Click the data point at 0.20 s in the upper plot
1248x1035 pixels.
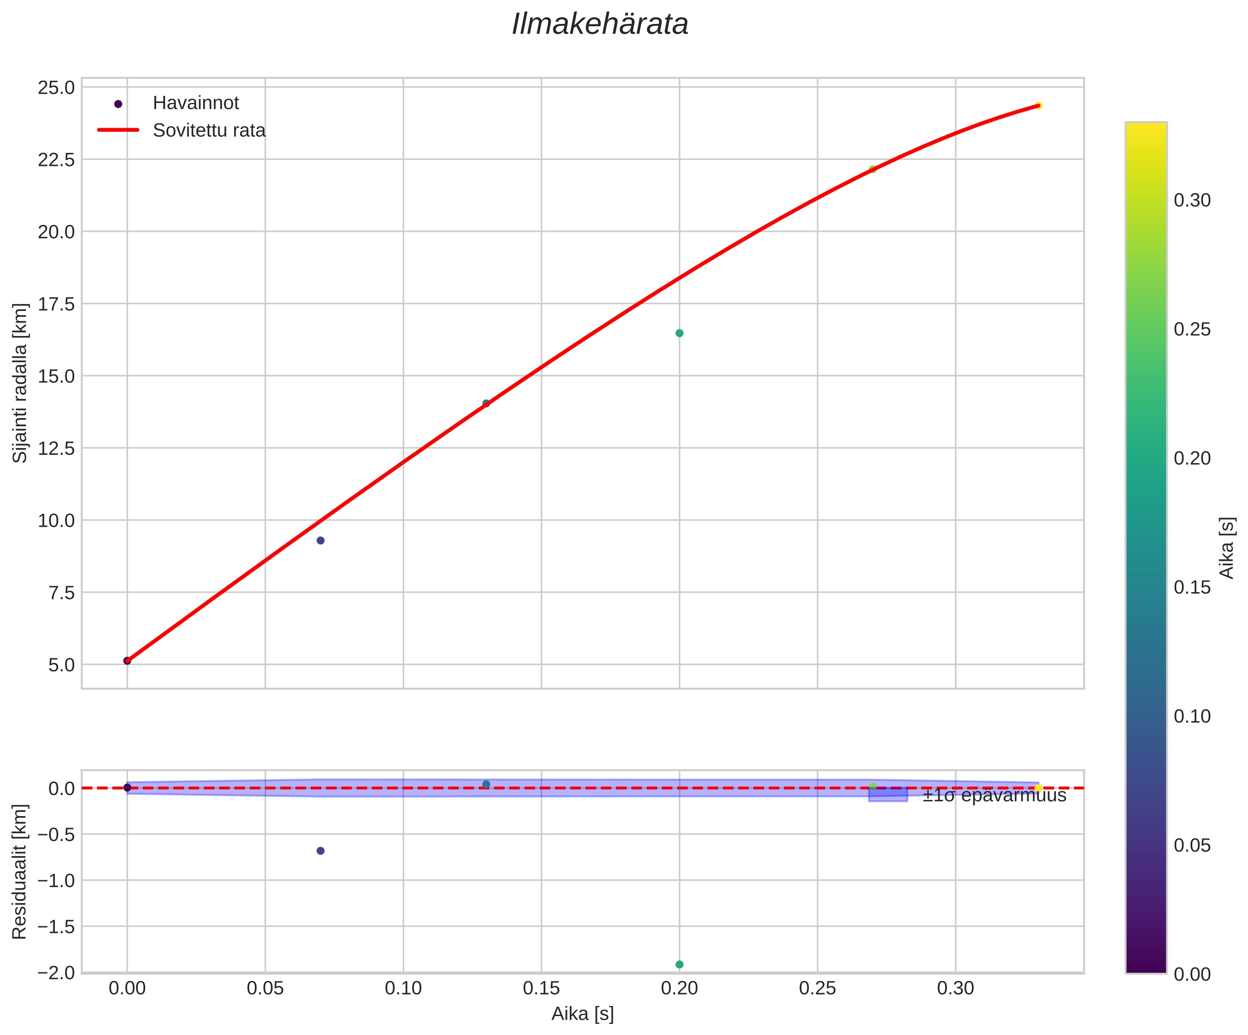(679, 333)
